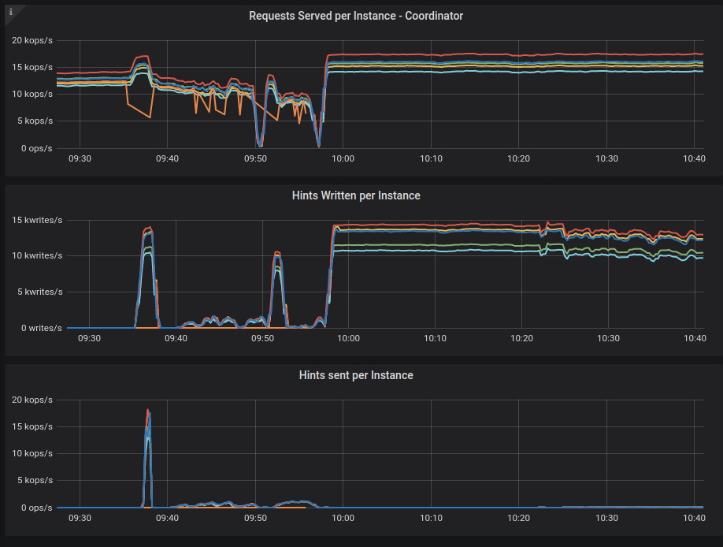Click '20 kops/s' label in Coordinator panel

click(32, 41)
